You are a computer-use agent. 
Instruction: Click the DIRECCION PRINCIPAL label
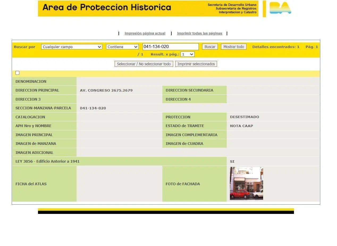tap(37, 90)
